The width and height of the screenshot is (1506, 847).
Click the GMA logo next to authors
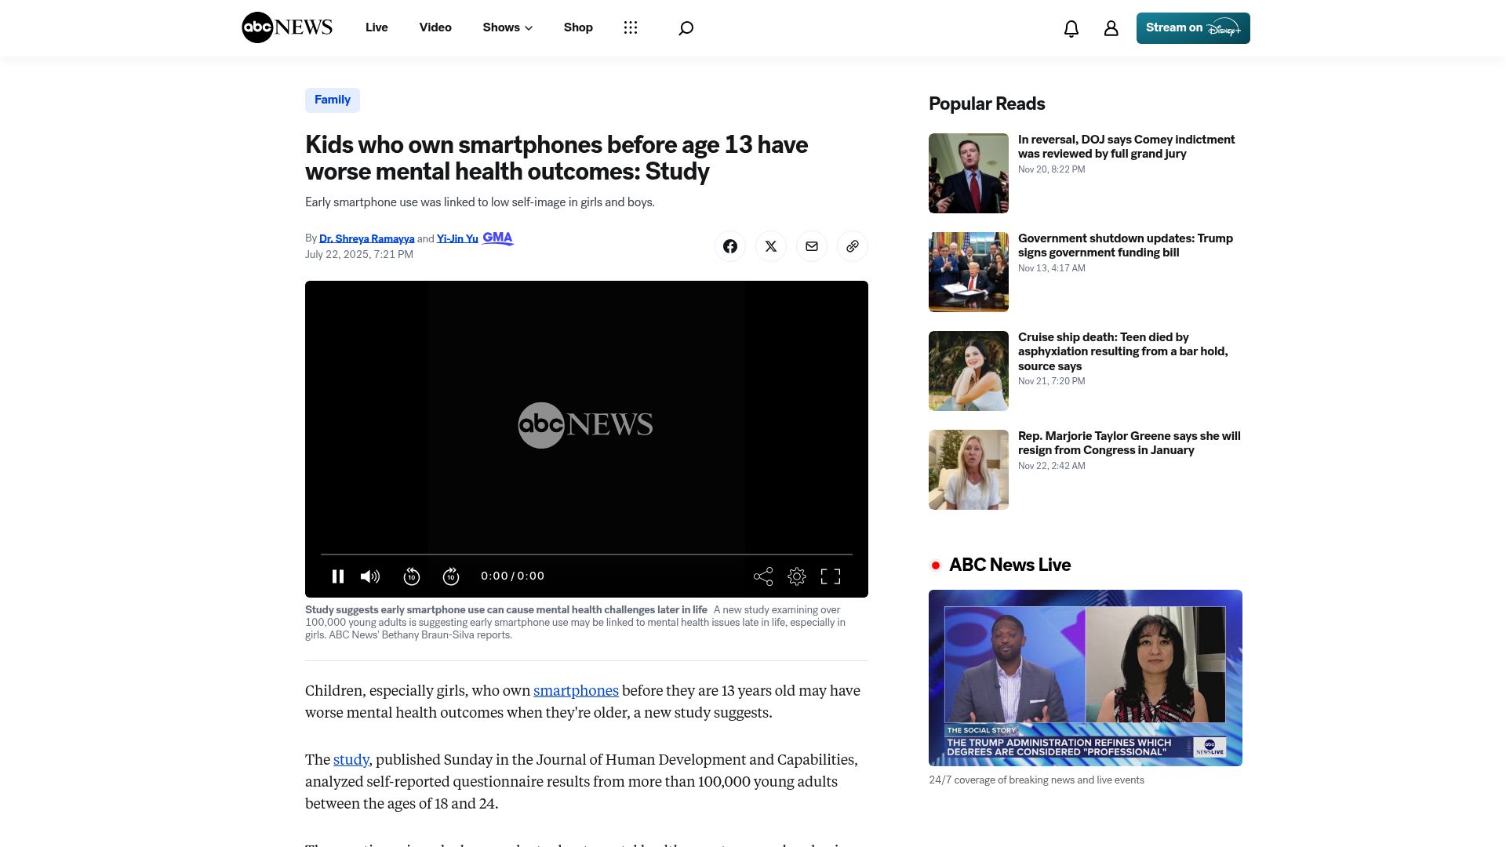498,238
